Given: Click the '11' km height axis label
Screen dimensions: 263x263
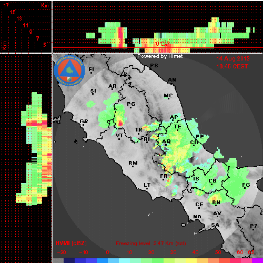Looking at the screenshot, I should coord(26,25).
